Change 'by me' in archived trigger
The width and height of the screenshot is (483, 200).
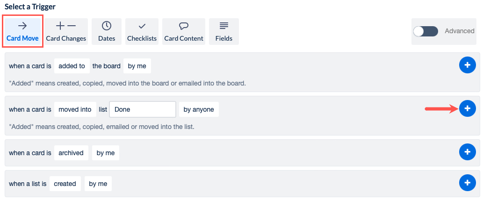[106, 153]
